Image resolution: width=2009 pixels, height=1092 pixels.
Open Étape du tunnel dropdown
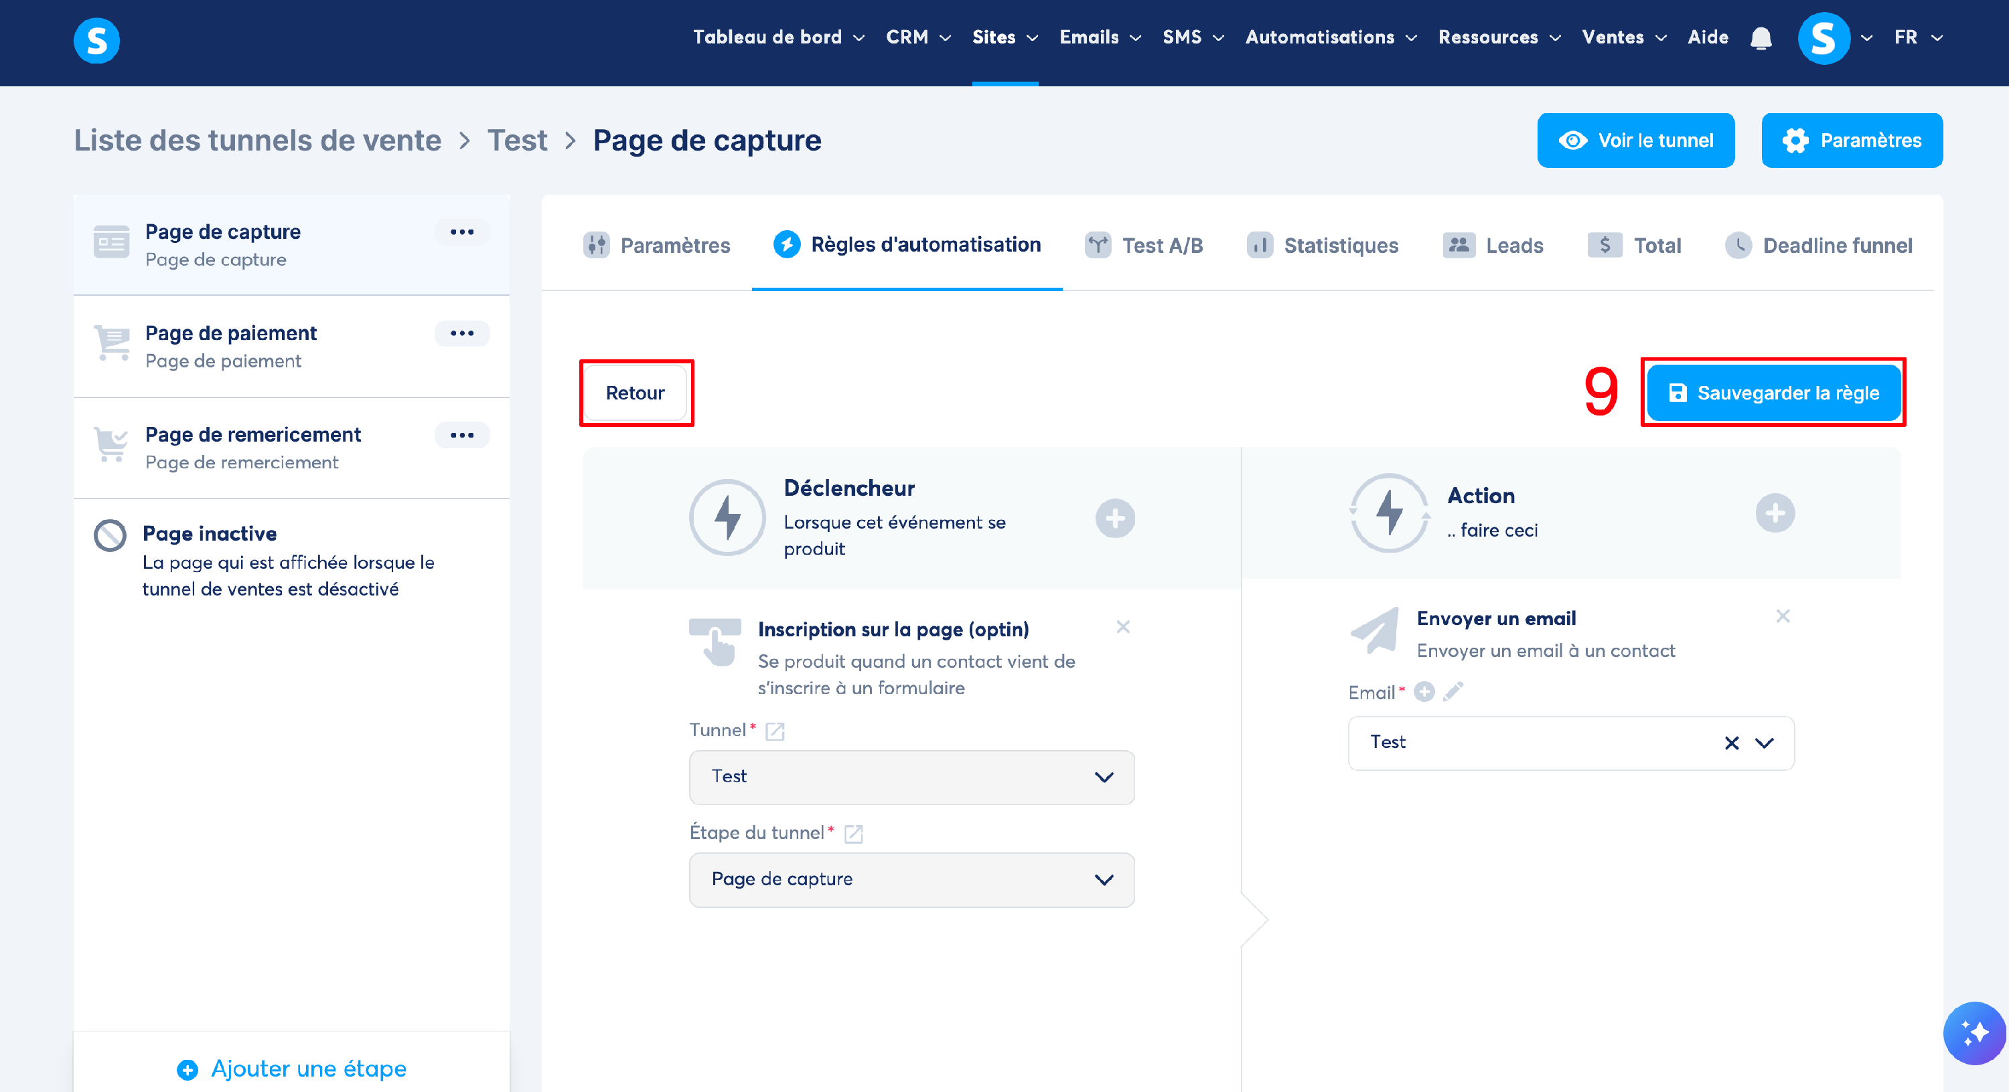pos(911,879)
